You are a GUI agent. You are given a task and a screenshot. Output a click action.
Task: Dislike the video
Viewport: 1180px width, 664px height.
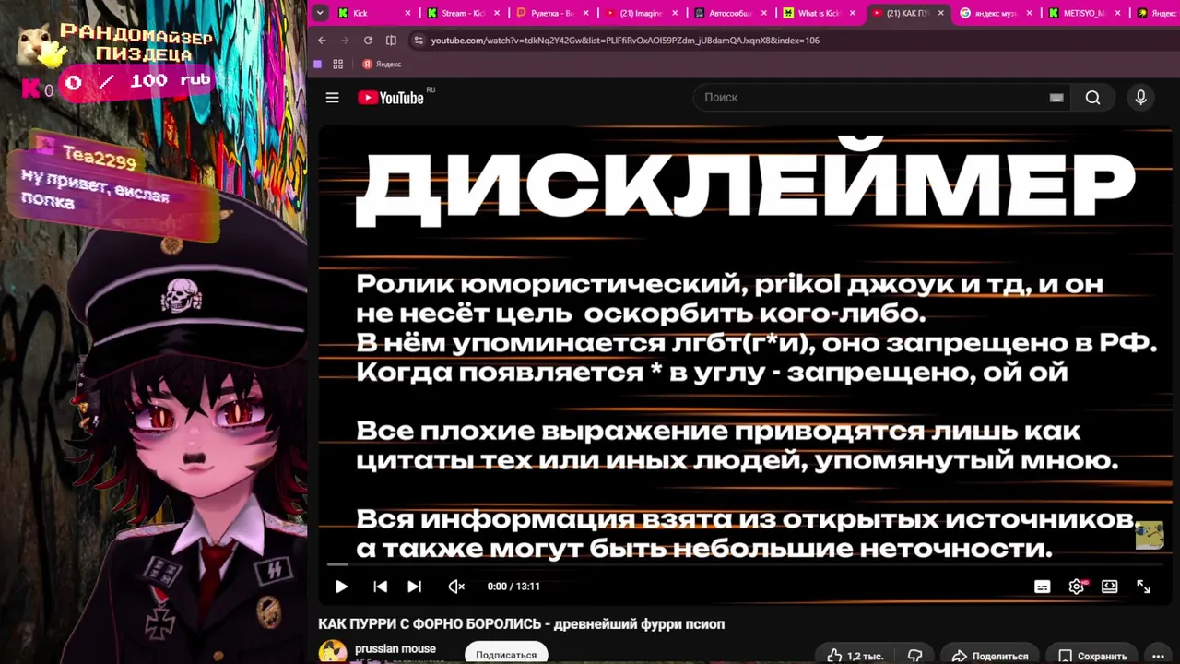click(x=915, y=656)
